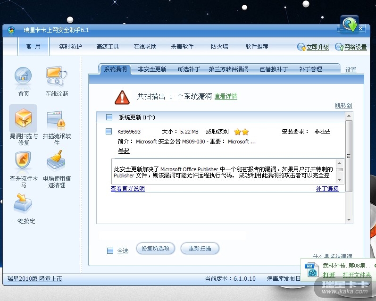Open 第三方软件漏洞 sub-tab
Screen dimensions: 376x301
228,69
